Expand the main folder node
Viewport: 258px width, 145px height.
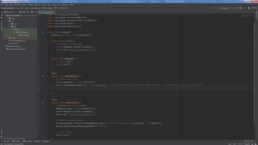click(x=10, y=24)
